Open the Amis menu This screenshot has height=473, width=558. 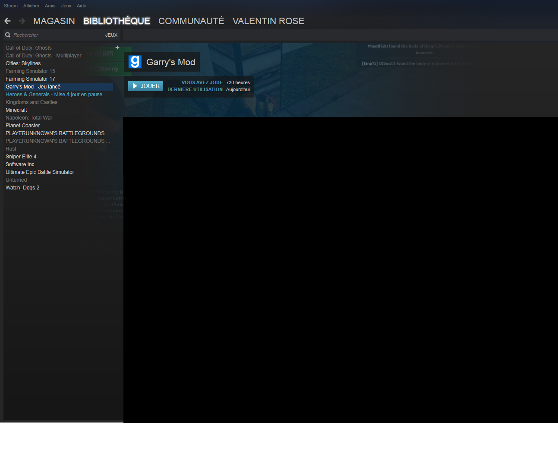tap(50, 6)
